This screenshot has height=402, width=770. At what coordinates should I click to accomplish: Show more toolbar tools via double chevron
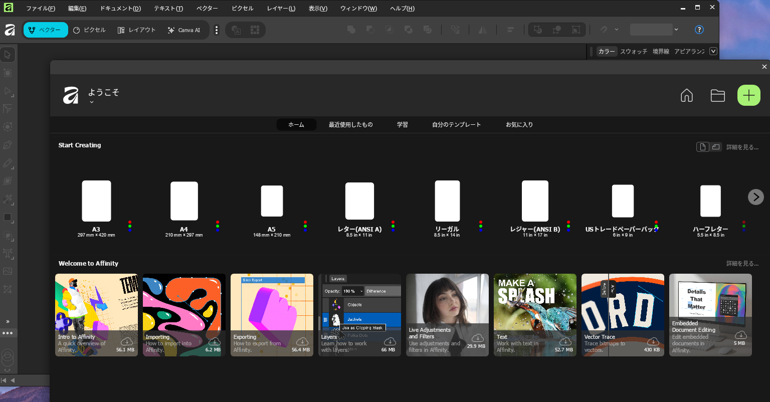tap(8, 321)
